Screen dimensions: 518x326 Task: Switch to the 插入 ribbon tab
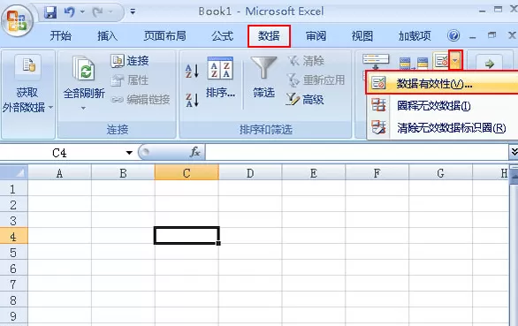click(107, 35)
